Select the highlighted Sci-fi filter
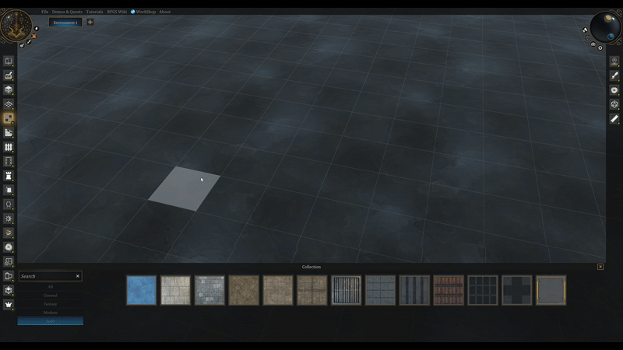623x350 pixels. pyautogui.click(x=51, y=321)
